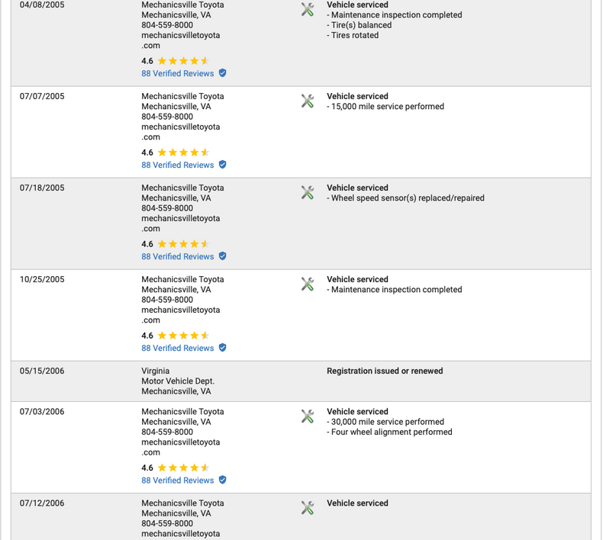Click the verified shield badge in the 04/08/2005 row

click(223, 73)
